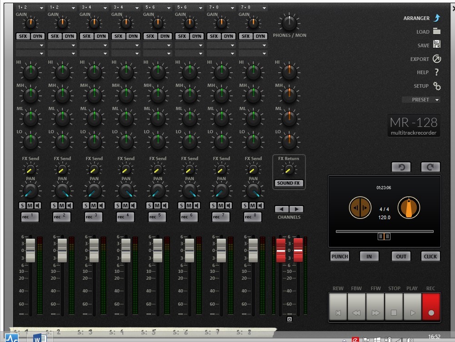Screen dimensions: 455x342
Task: Open the blue waveform app in taskbar
Action: 12,338
